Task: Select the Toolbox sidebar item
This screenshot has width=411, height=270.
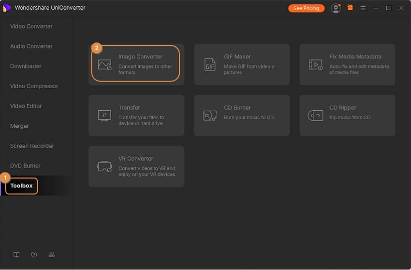Action: pyautogui.click(x=21, y=186)
